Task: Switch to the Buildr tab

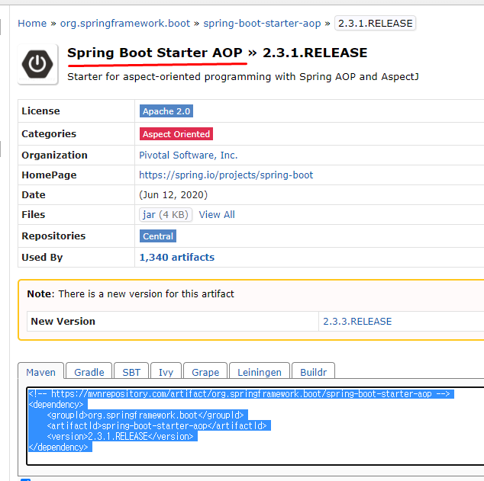Action: point(313,372)
